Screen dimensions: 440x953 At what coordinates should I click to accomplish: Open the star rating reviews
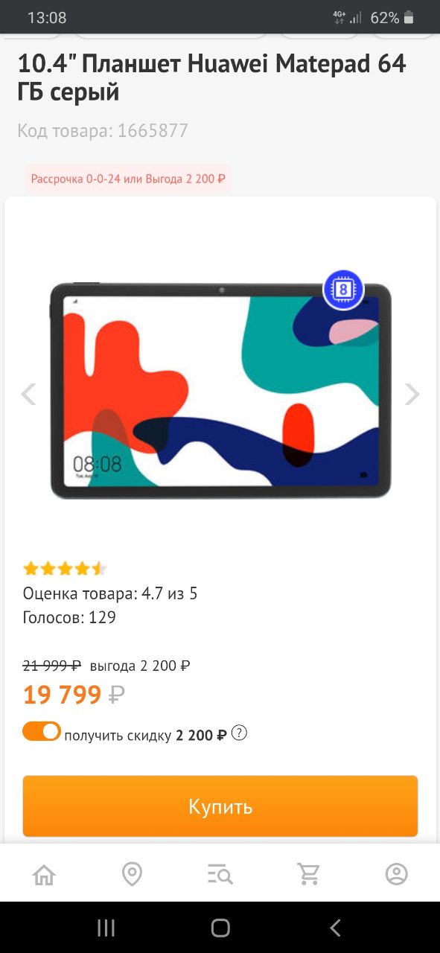65,569
